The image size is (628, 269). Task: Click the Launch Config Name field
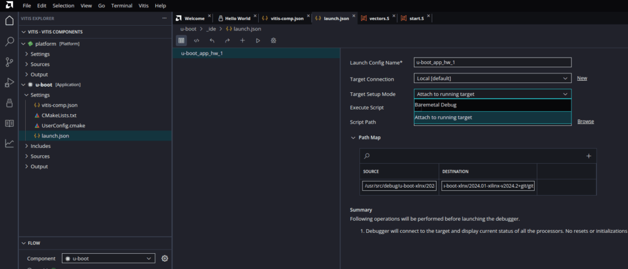click(x=492, y=62)
